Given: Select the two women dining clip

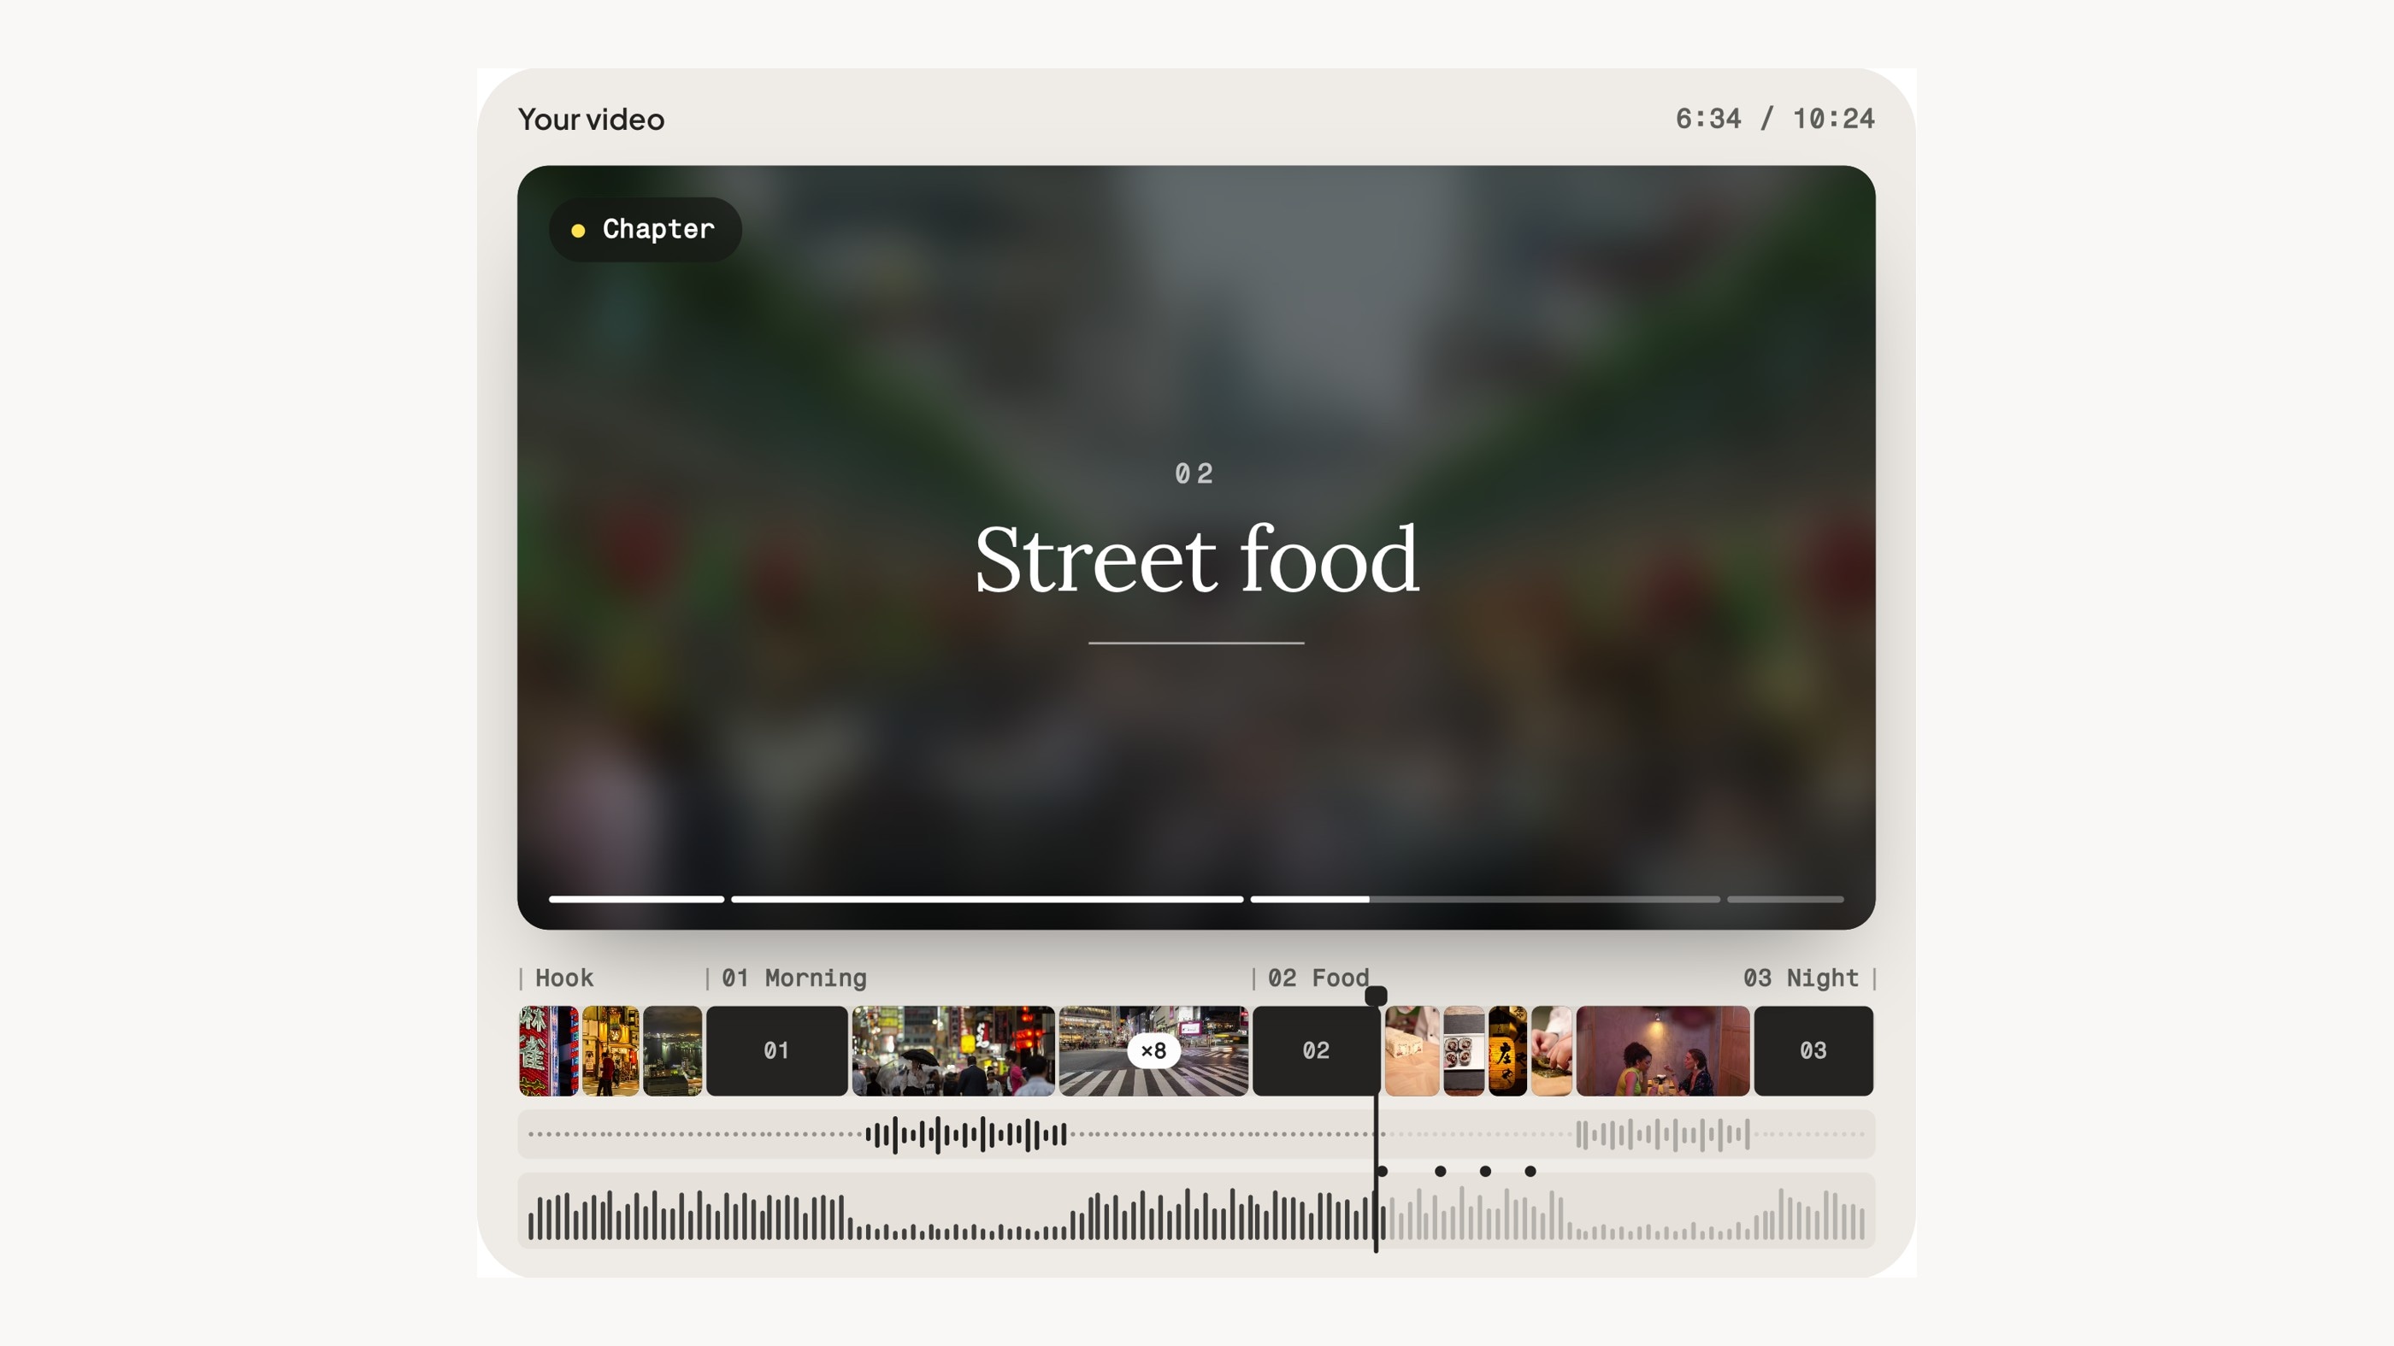Looking at the screenshot, I should [x=1663, y=1050].
